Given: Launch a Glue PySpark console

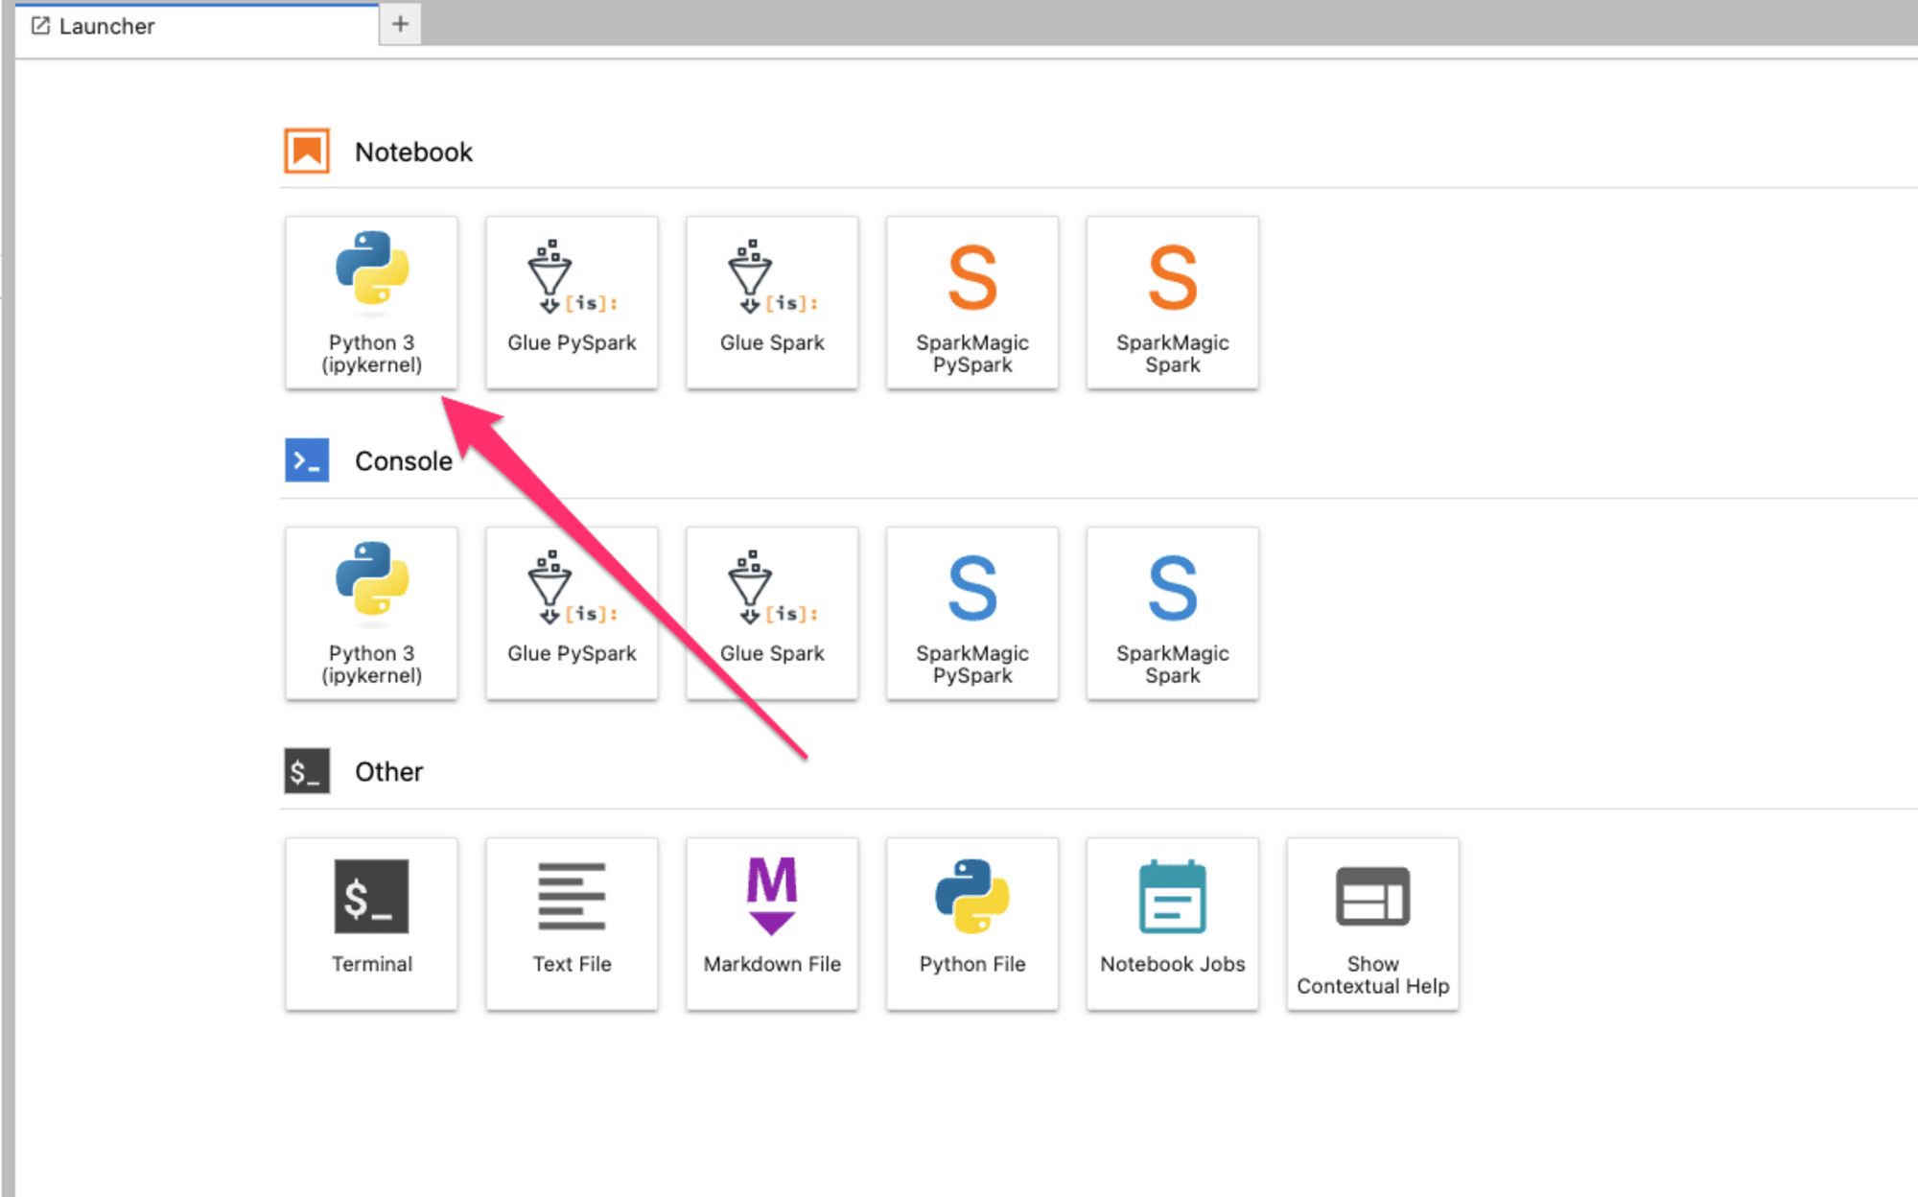Looking at the screenshot, I should pyautogui.click(x=572, y=613).
